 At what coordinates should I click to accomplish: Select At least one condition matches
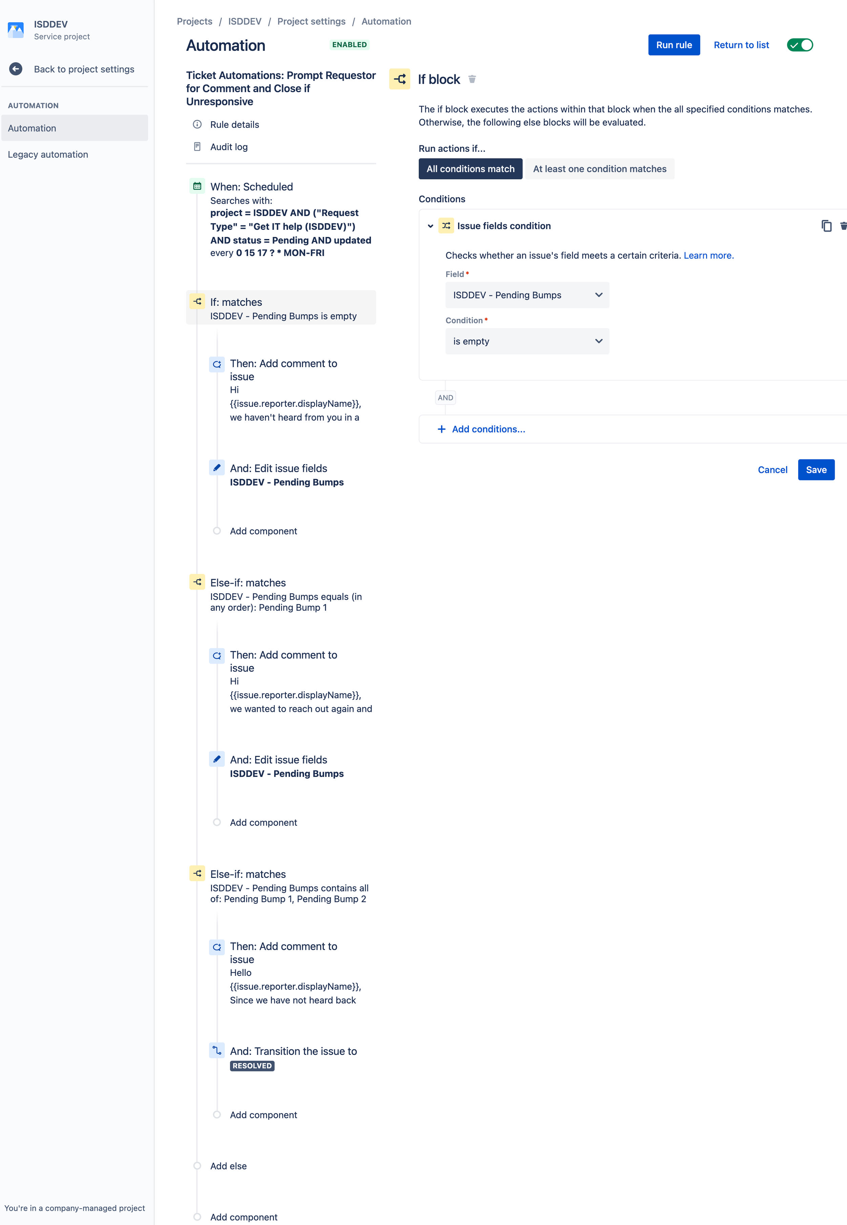pyautogui.click(x=599, y=169)
